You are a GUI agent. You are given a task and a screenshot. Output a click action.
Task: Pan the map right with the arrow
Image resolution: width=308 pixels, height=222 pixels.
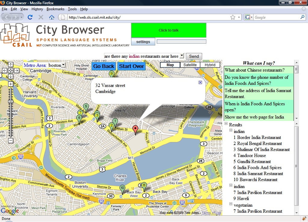pos(17,70)
